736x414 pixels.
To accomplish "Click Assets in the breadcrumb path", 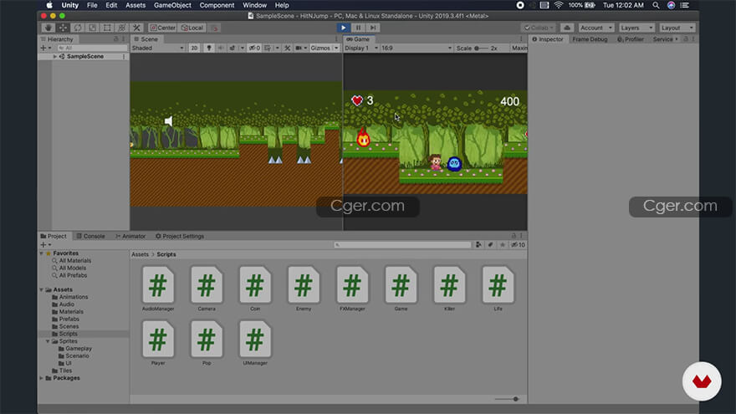I will 140,254.
